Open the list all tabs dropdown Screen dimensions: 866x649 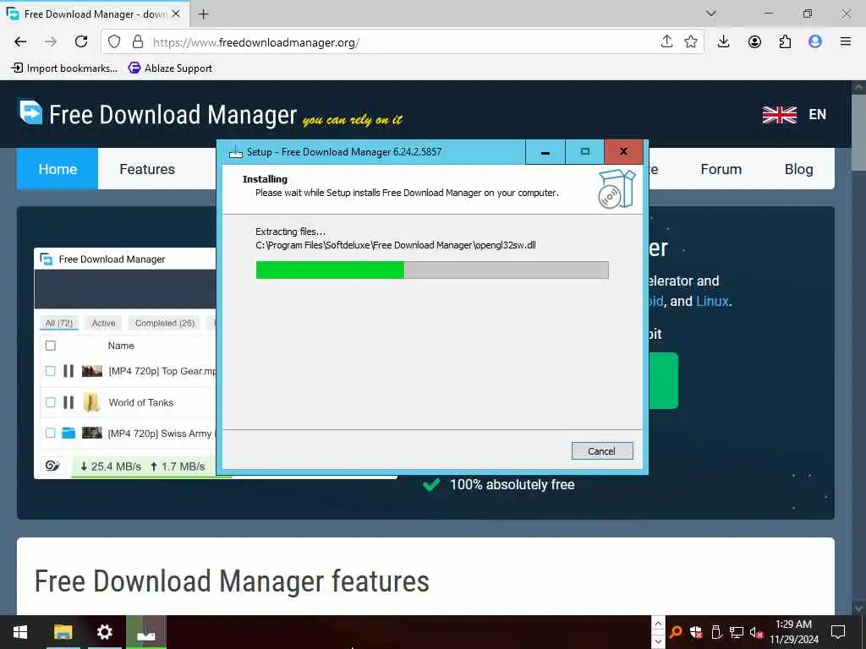710,14
